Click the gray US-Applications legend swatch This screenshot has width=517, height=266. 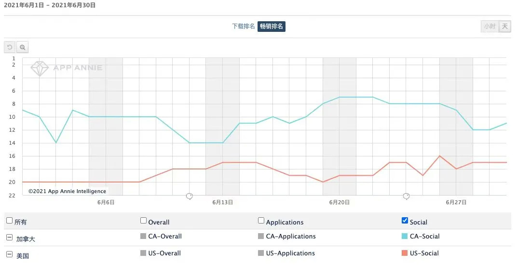(x=261, y=253)
